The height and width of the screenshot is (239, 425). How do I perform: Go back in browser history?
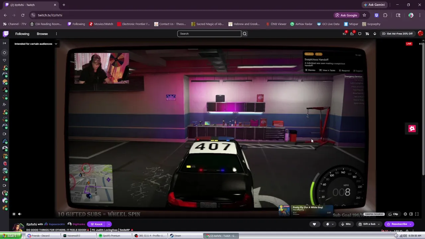(x=5, y=15)
